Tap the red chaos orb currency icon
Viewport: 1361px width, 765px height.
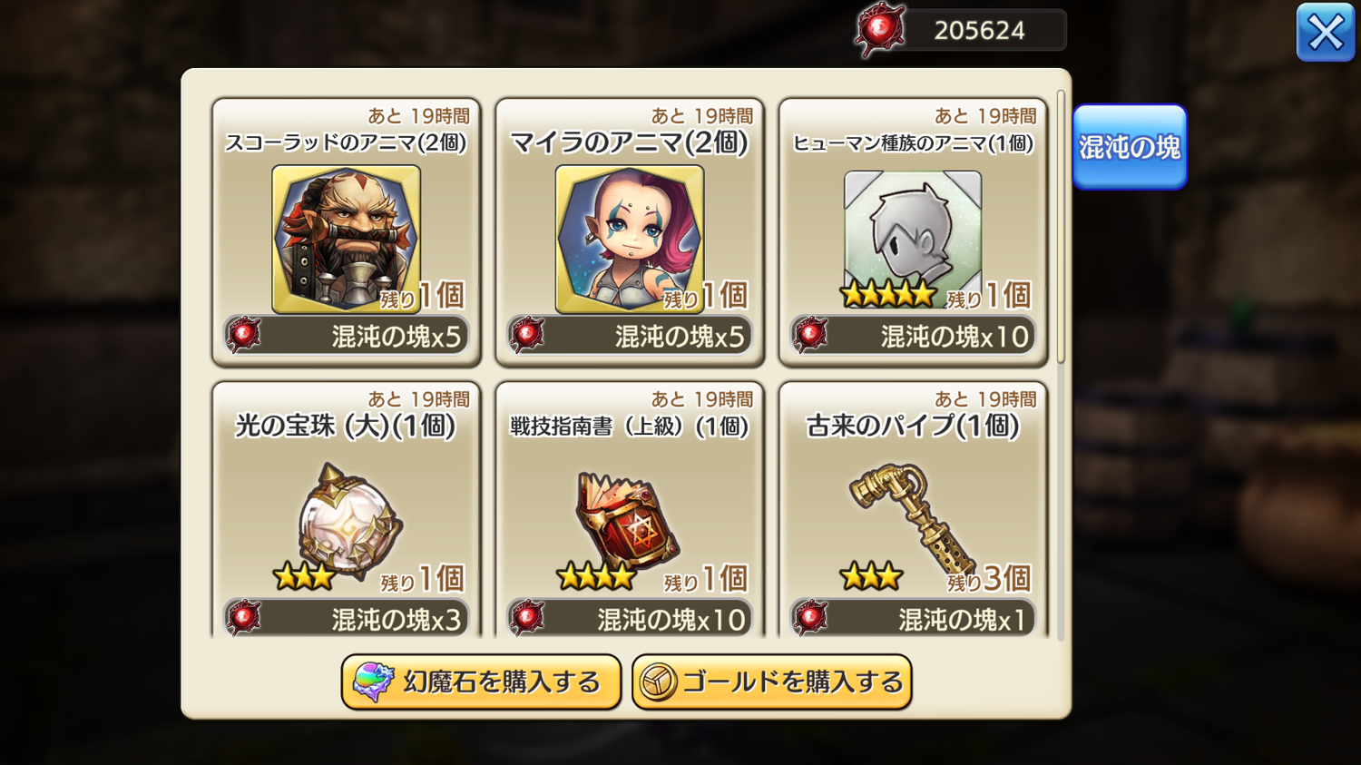coord(879,30)
